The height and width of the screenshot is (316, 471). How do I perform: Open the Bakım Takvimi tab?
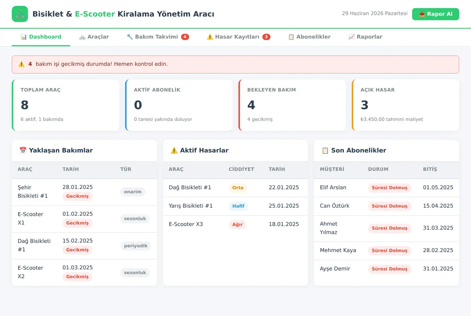pos(158,37)
